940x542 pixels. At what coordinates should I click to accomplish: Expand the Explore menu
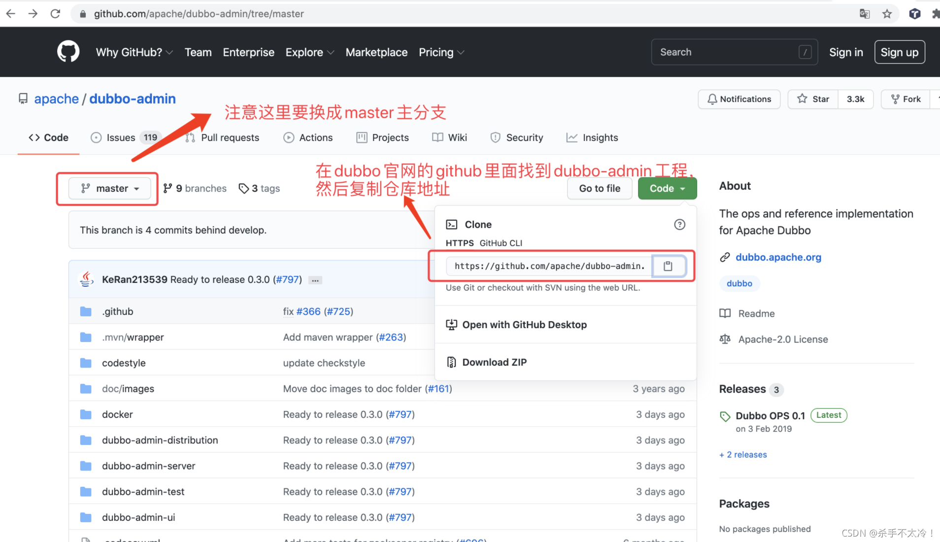point(310,52)
